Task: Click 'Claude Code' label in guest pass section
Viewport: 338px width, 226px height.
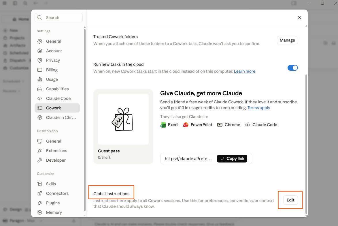Action: click(x=265, y=125)
